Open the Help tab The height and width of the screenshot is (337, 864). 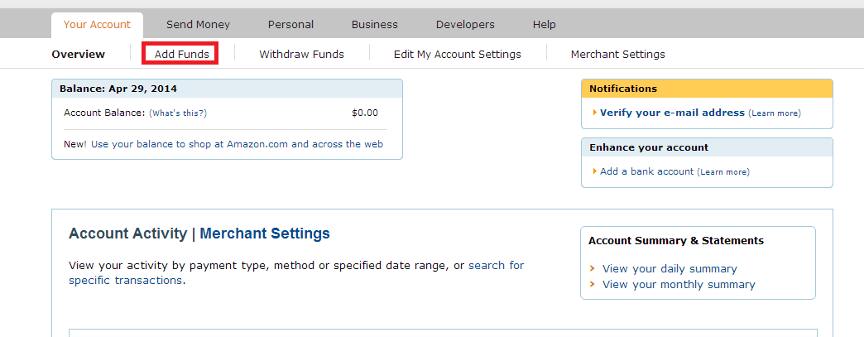tap(545, 25)
